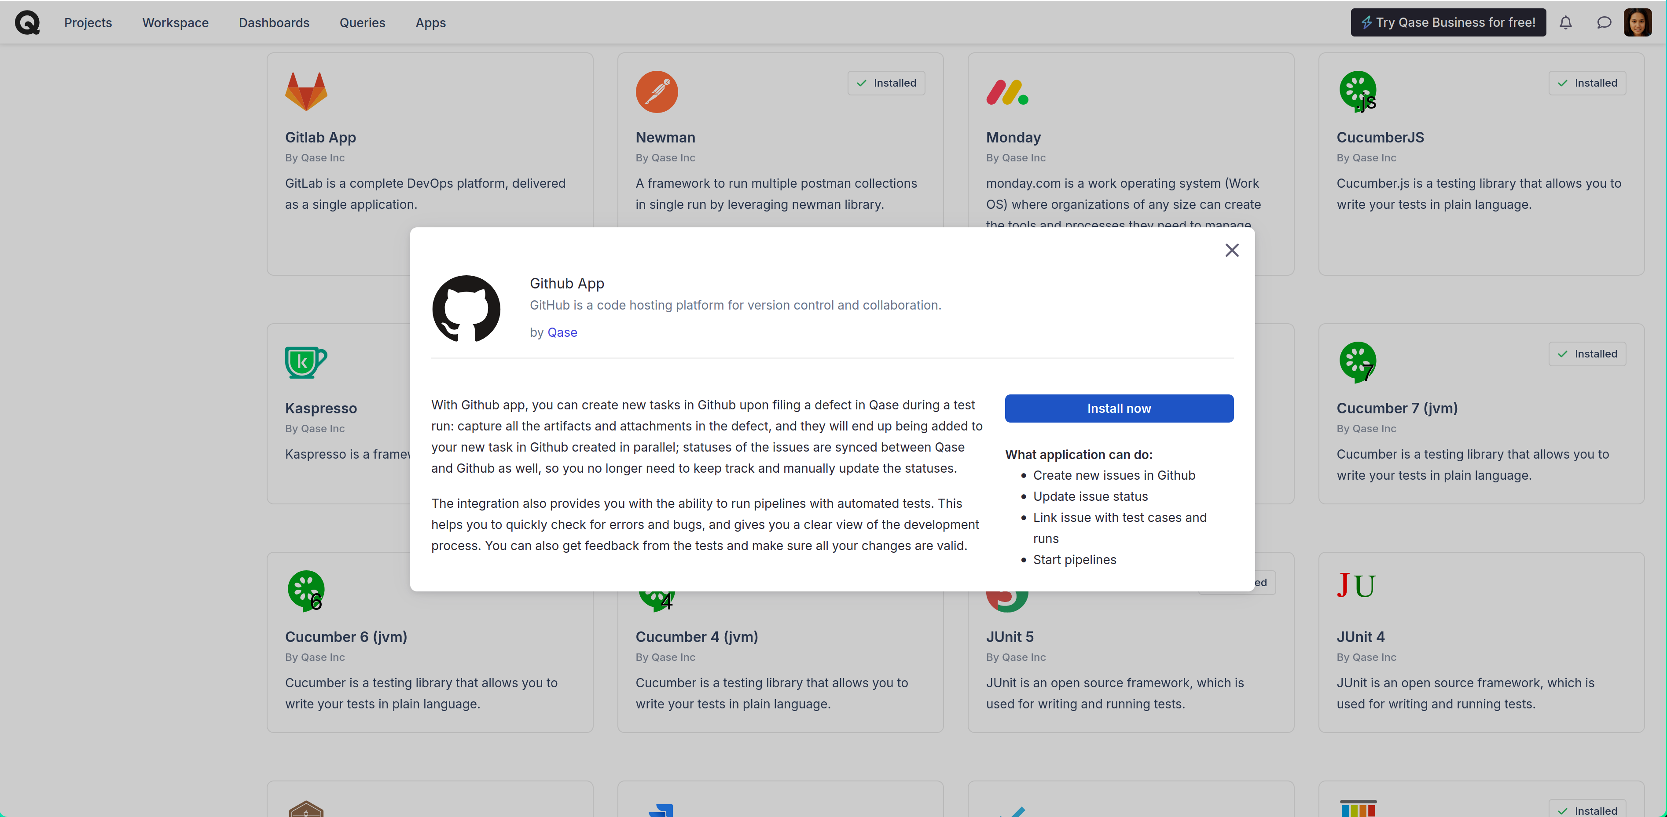Image resolution: width=1667 pixels, height=817 pixels.
Task: Click the Installed badge on Newman
Action: (x=886, y=83)
